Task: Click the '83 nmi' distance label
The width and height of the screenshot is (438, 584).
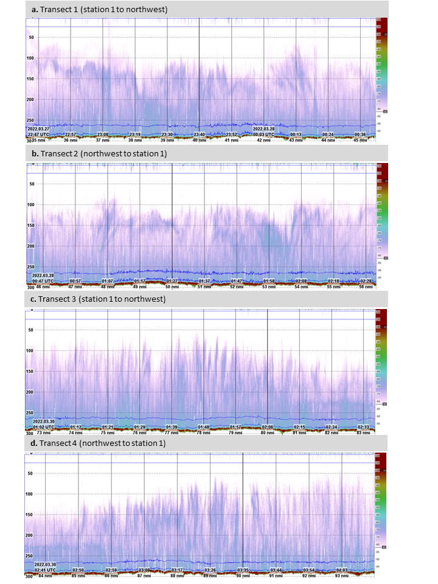Action: pyautogui.click(x=364, y=433)
